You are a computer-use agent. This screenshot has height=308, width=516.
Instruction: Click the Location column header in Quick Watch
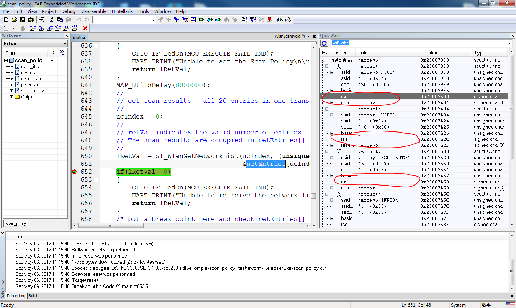tap(429, 53)
